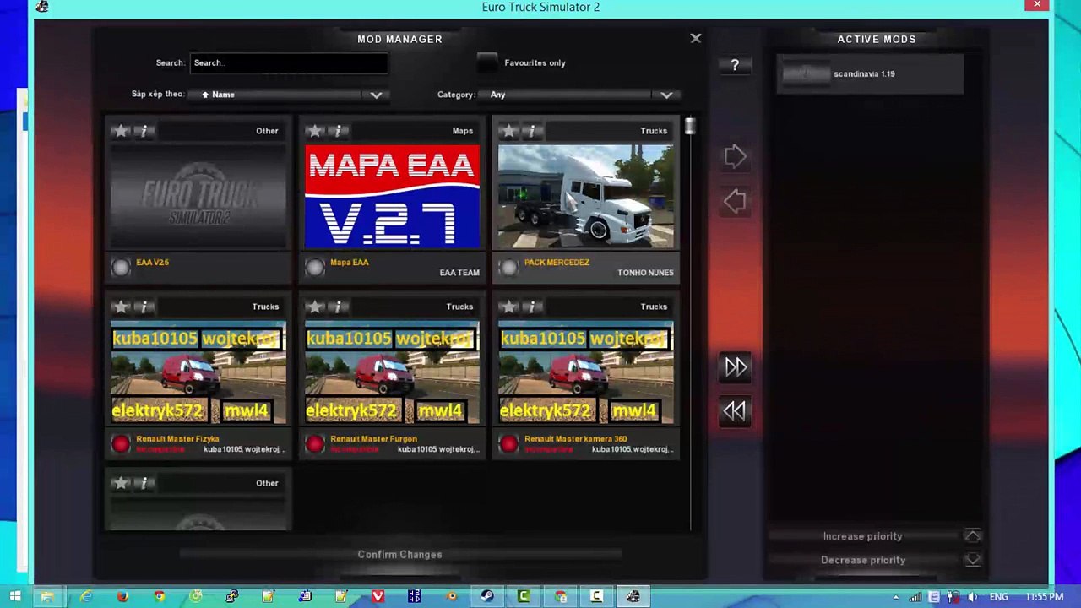Star the Renault Master kamera 360 mod

click(508, 307)
